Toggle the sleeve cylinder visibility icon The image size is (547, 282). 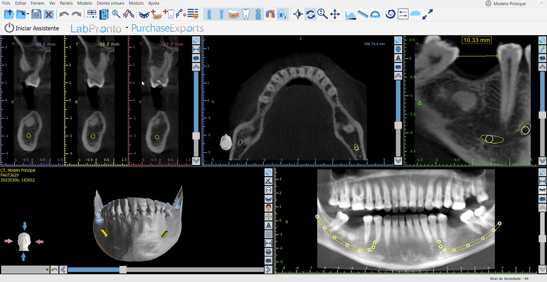(x=258, y=14)
